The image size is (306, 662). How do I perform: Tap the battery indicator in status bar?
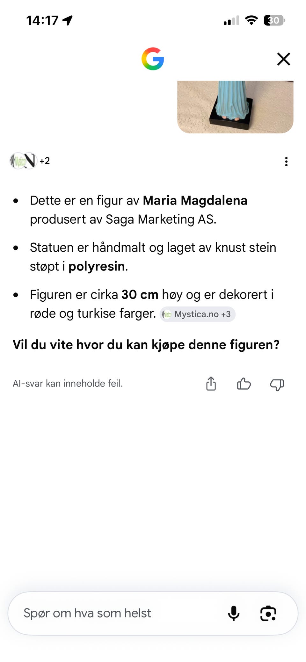[x=274, y=20]
